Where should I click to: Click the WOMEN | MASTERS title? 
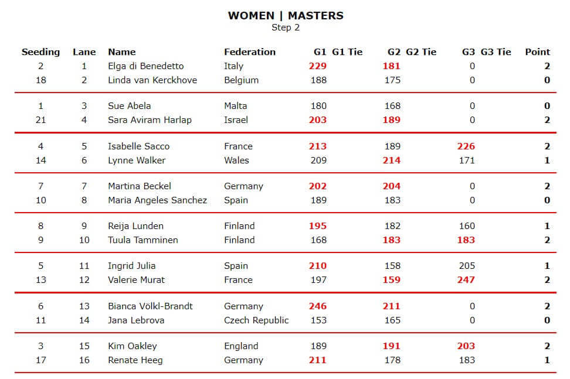pos(286,16)
